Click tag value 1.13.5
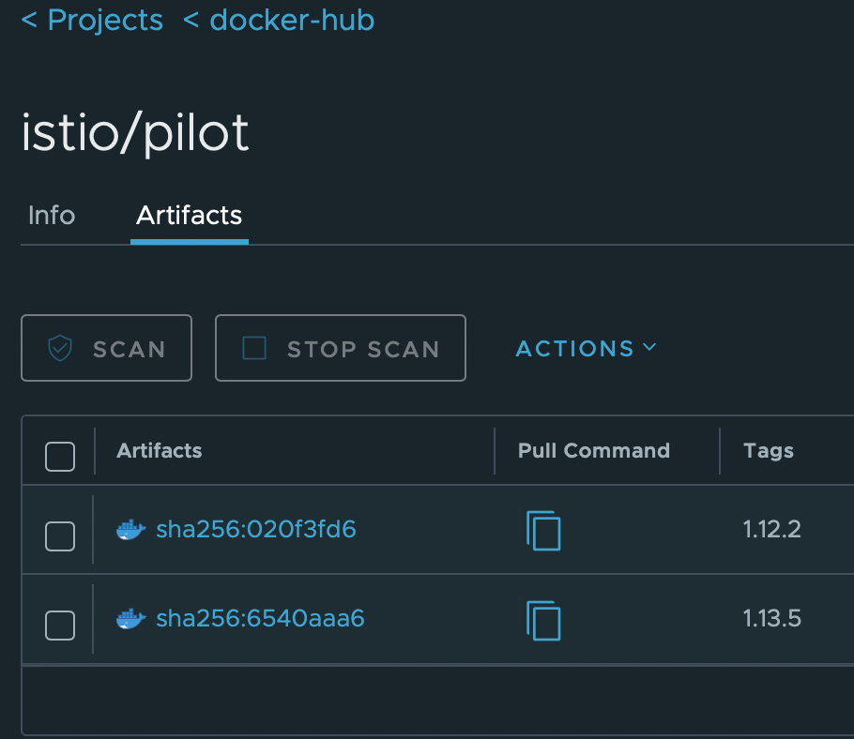The width and height of the screenshot is (854, 739). 771,619
